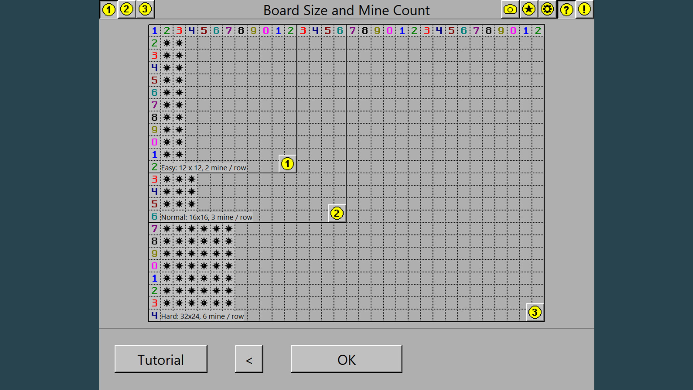This screenshot has width=693, height=390.
Task: Select the Easy difficulty marker 1 on board
Action: coord(287,164)
